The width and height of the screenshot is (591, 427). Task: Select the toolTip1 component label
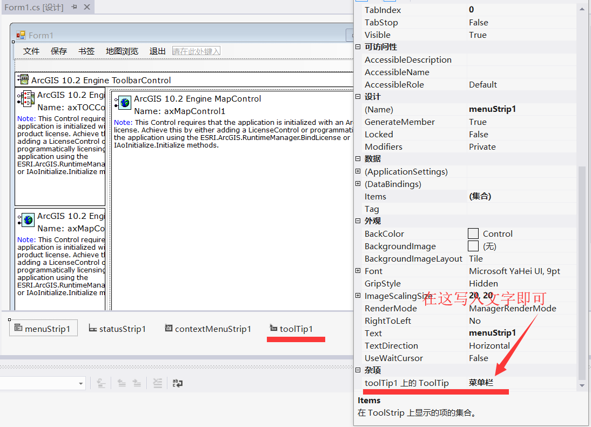296,329
